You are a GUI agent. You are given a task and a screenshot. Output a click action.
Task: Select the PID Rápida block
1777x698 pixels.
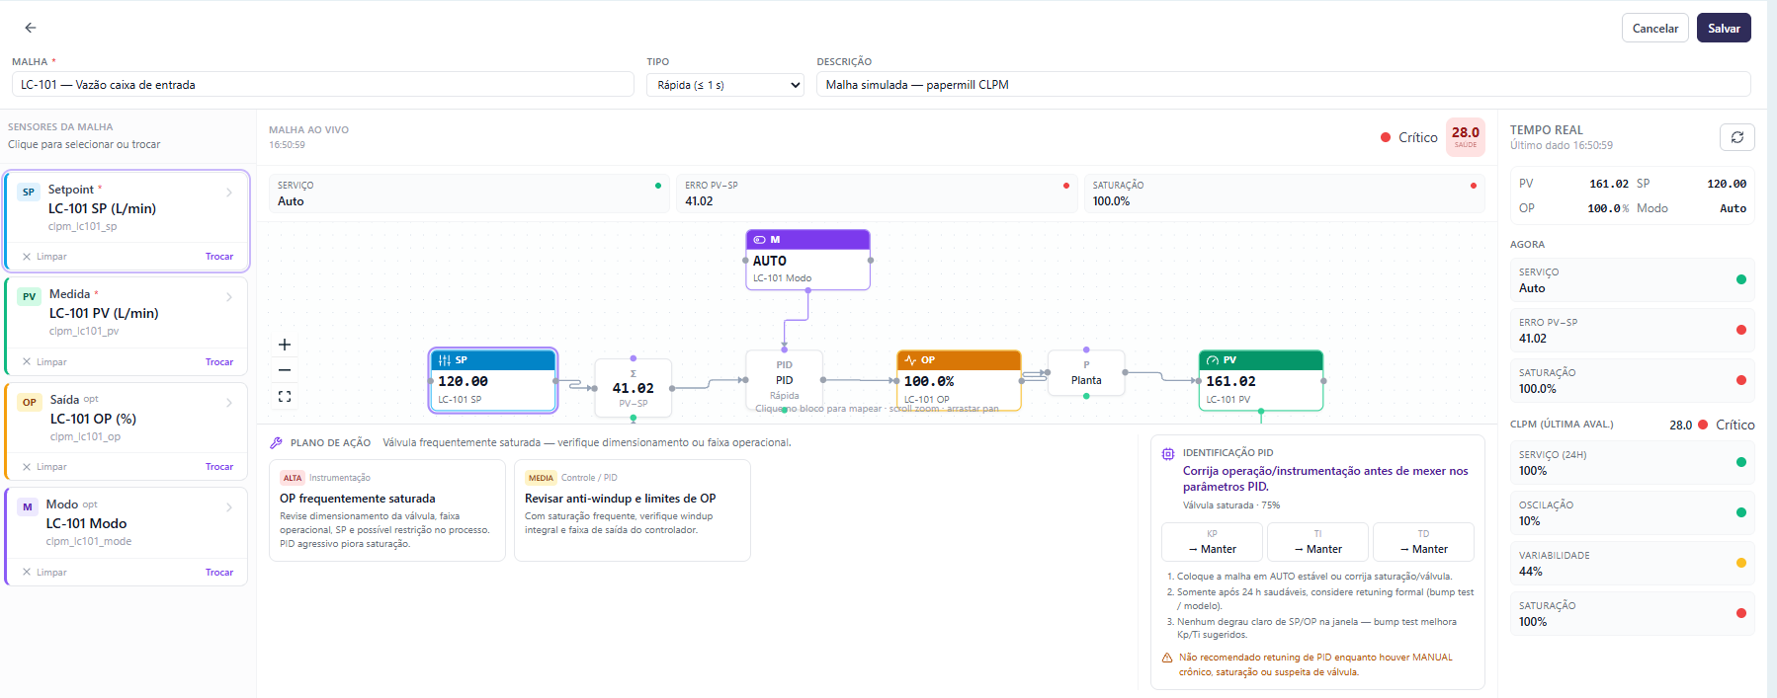784,380
